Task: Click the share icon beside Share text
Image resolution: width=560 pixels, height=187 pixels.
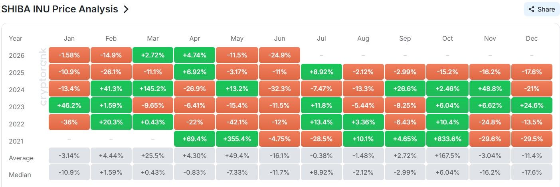Action: click(531, 9)
